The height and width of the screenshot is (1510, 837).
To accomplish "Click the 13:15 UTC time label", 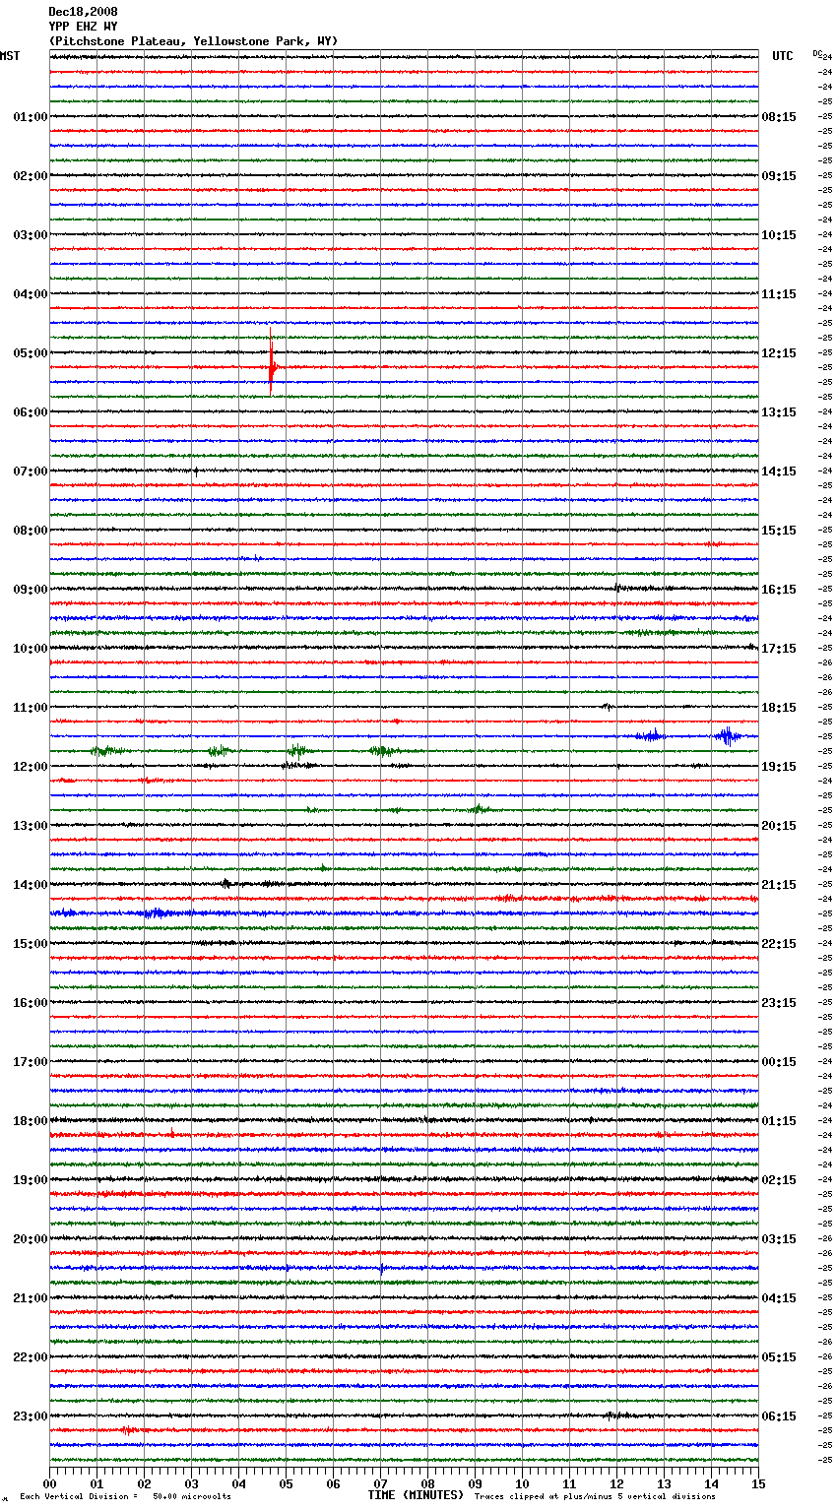I will tap(779, 412).
